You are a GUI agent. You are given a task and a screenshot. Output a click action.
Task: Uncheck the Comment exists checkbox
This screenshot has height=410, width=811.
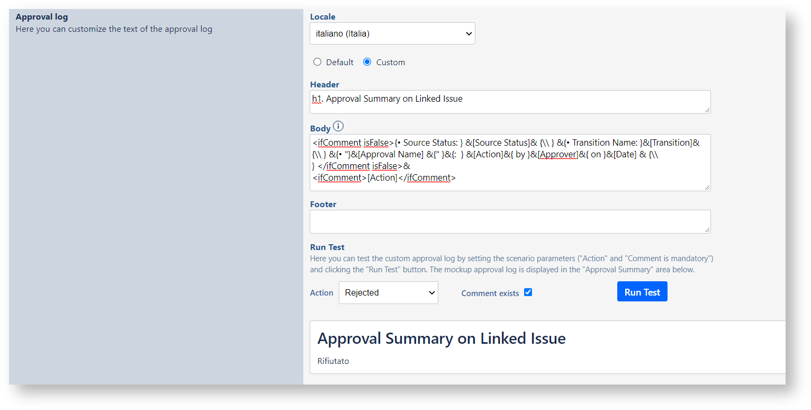point(528,292)
